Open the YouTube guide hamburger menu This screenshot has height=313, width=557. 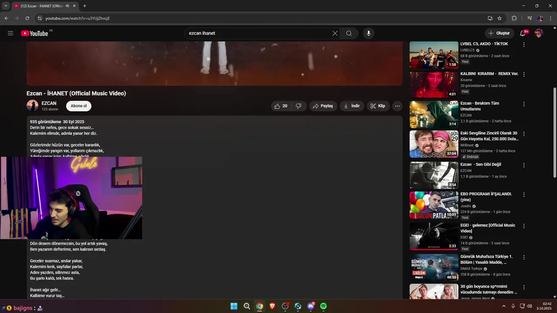[x=10, y=33]
